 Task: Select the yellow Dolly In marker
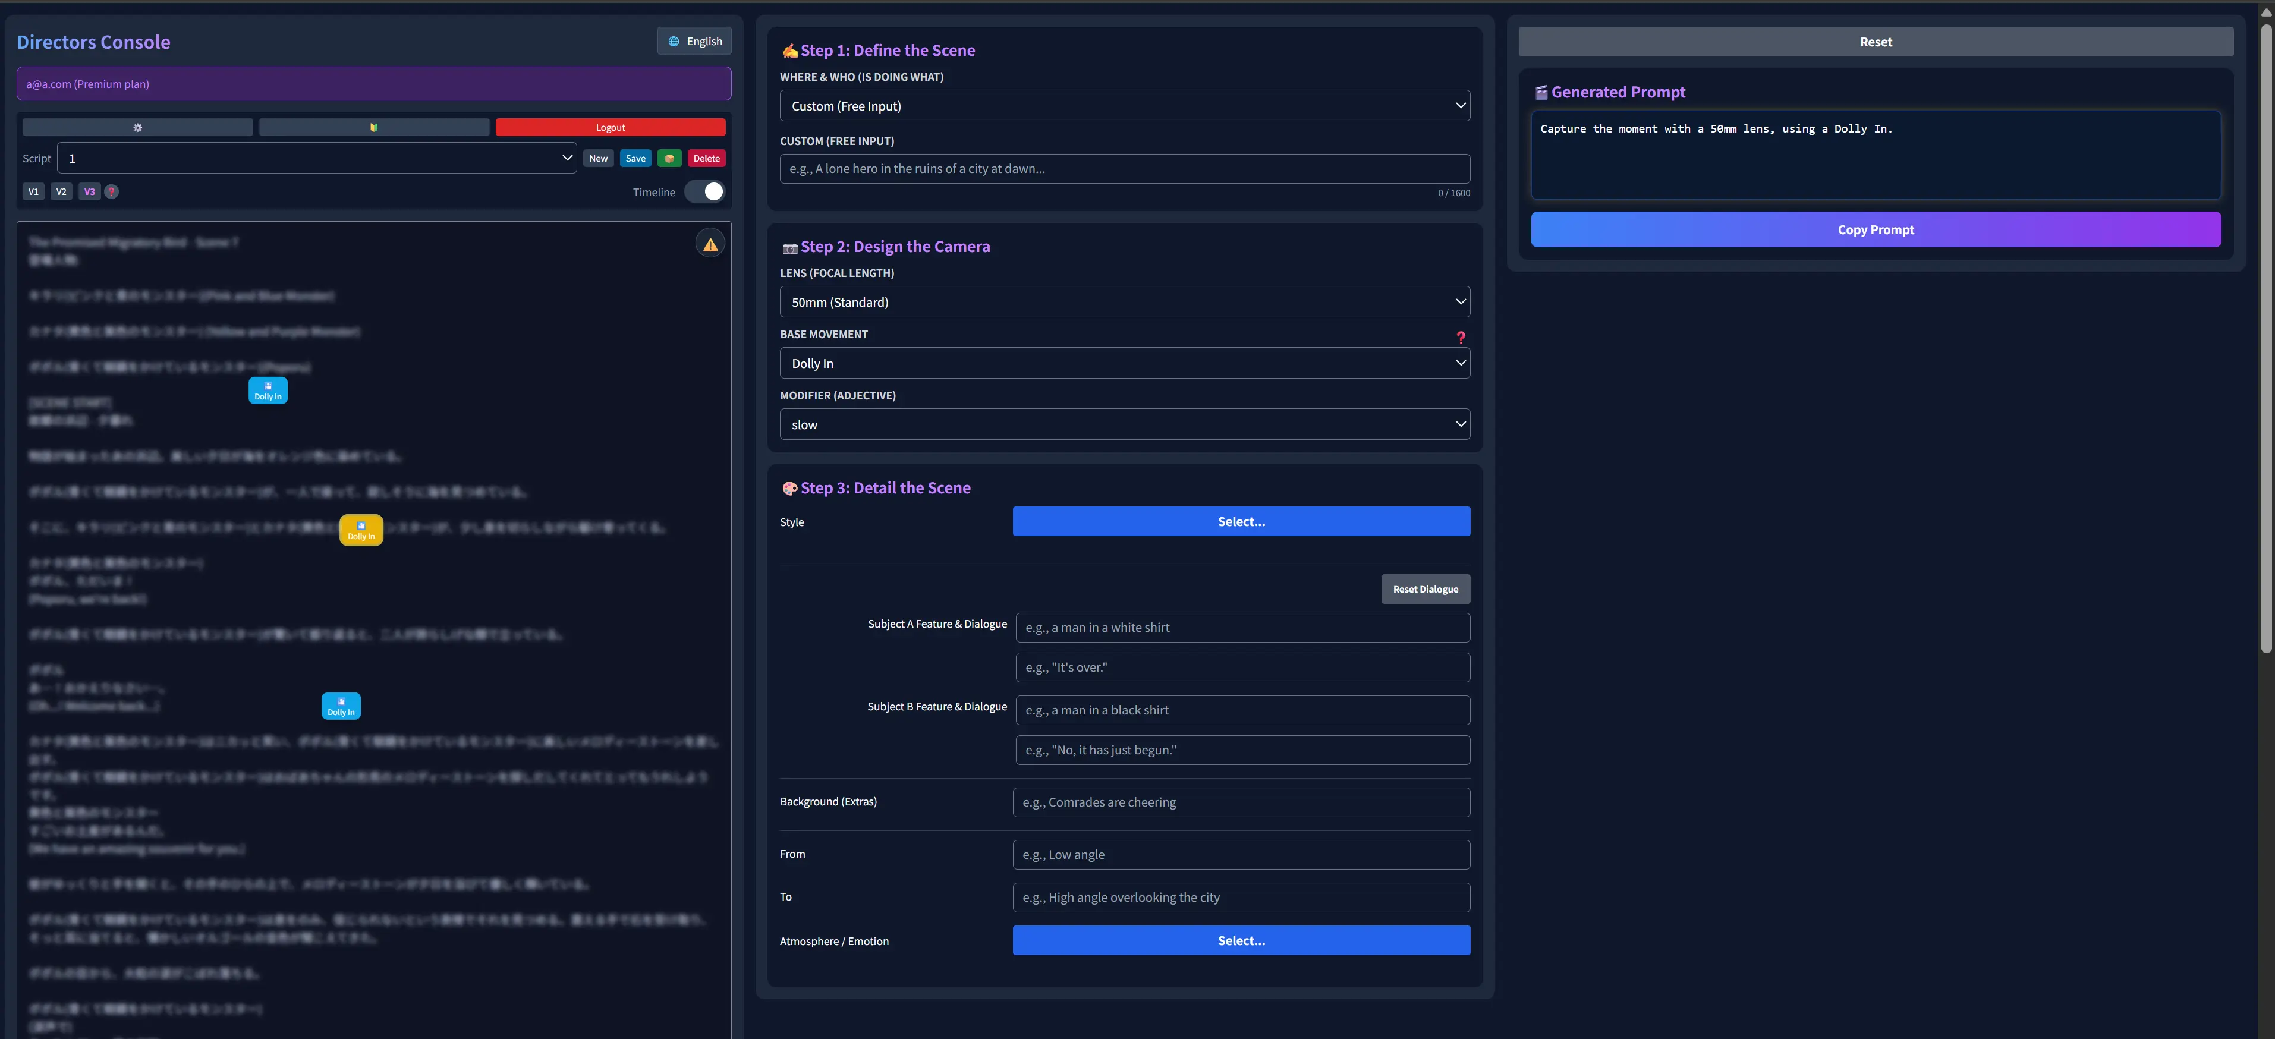pyautogui.click(x=361, y=530)
